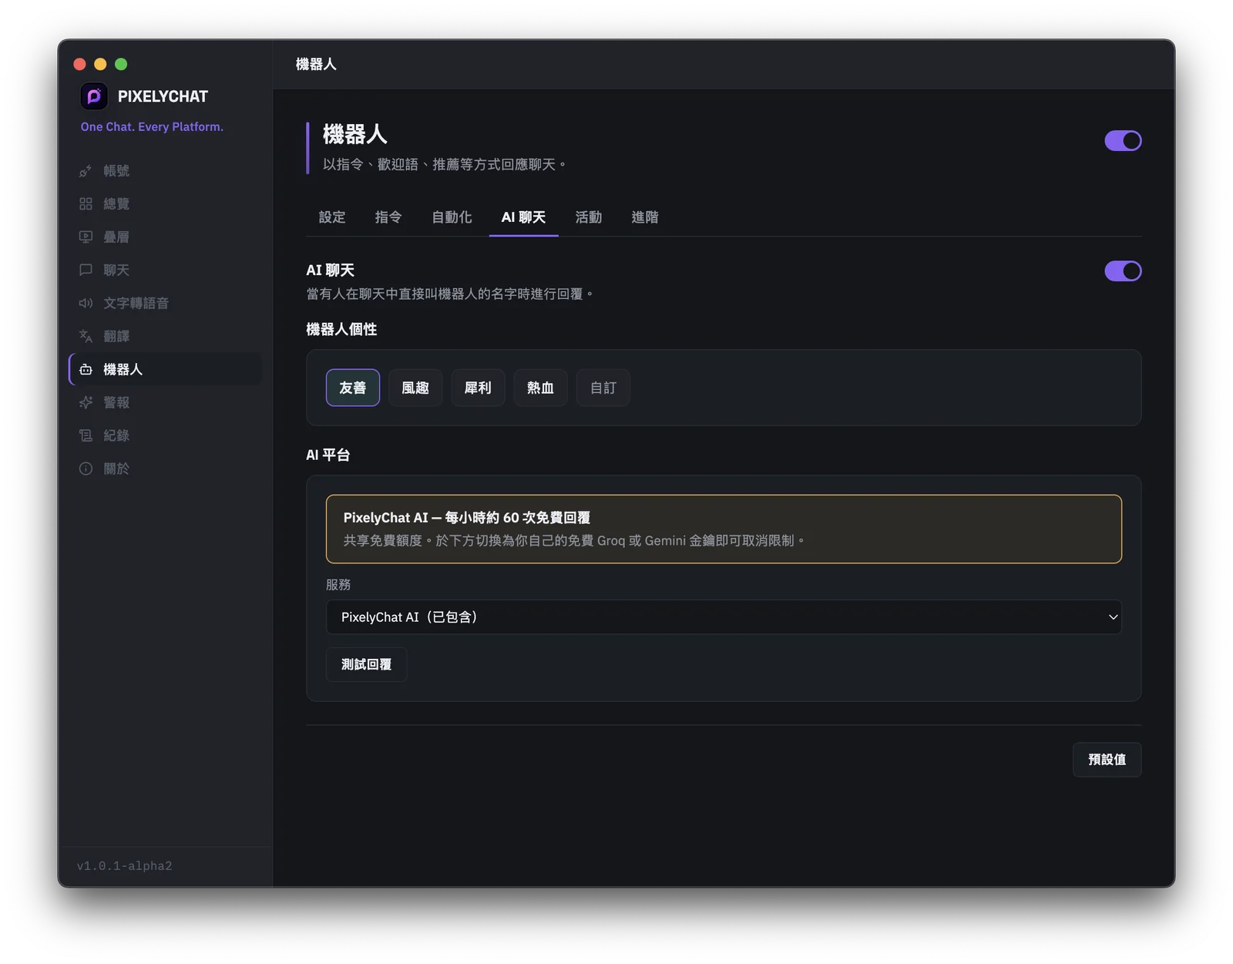Open the 帳號 account icon in sidebar
1233x964 pixels.
point(86,171)
